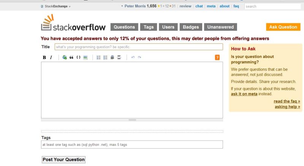Click the Stack Overflow logo

point(73,23)
